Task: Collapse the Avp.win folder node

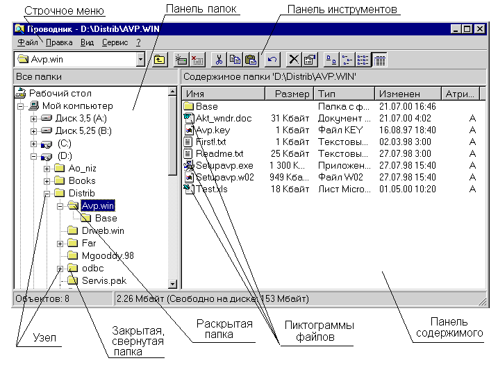Action: pyautogui.click(x=60, y=206)
